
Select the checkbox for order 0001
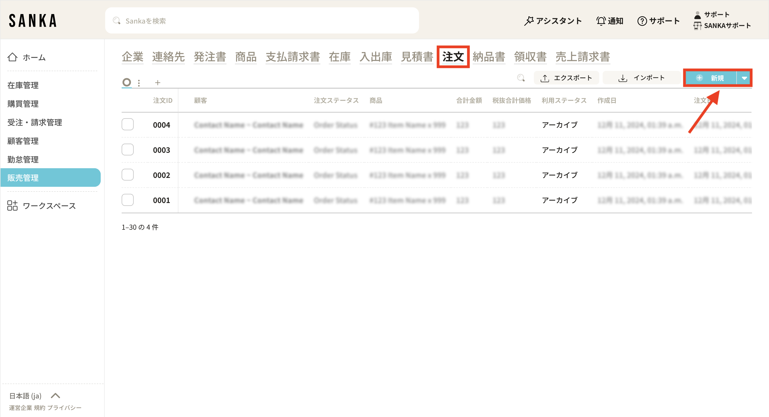tap(127, 200)
